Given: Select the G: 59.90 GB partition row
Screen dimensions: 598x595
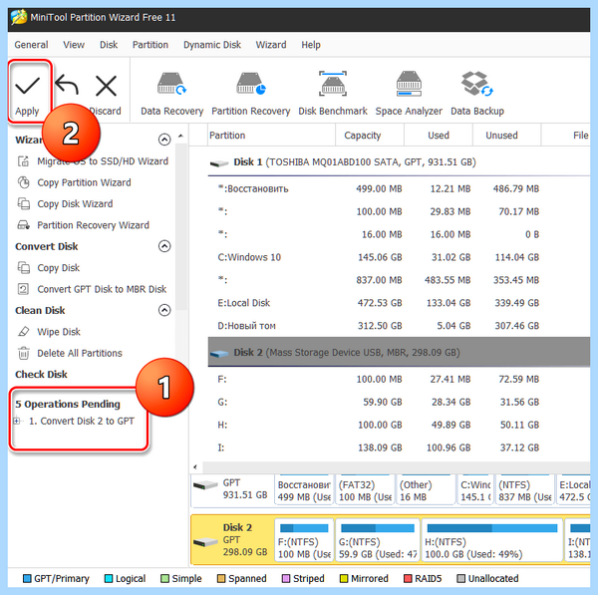Looking at the screenshot, I should [399, 402].
